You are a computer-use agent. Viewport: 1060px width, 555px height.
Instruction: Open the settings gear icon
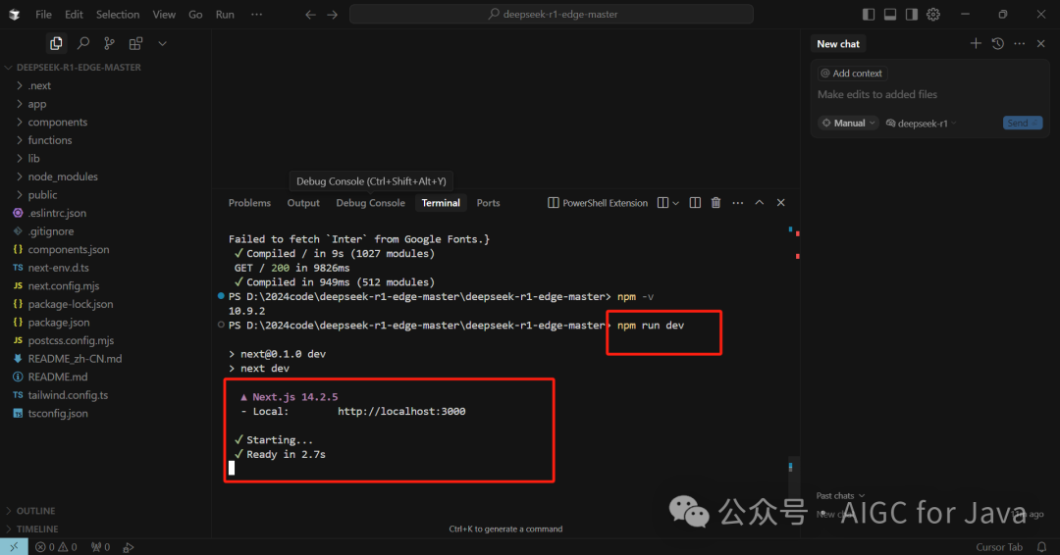click(933, 14)
